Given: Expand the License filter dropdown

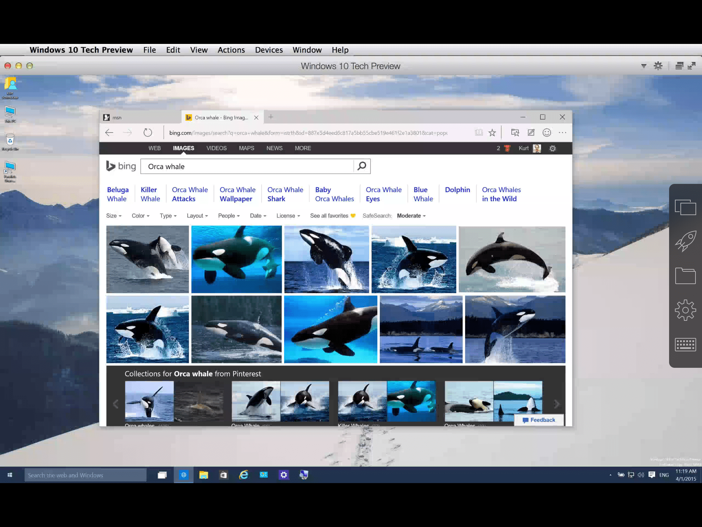Looking at the screenshot, I should coord(288,216).
